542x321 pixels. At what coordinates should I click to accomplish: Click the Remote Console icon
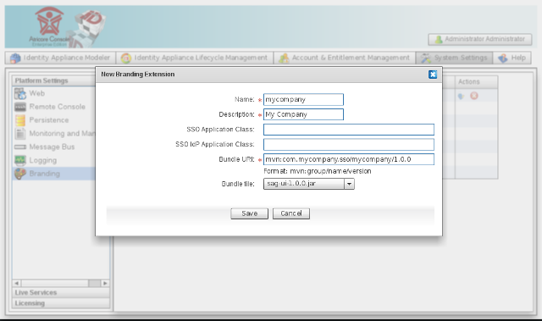coord(20,107)
